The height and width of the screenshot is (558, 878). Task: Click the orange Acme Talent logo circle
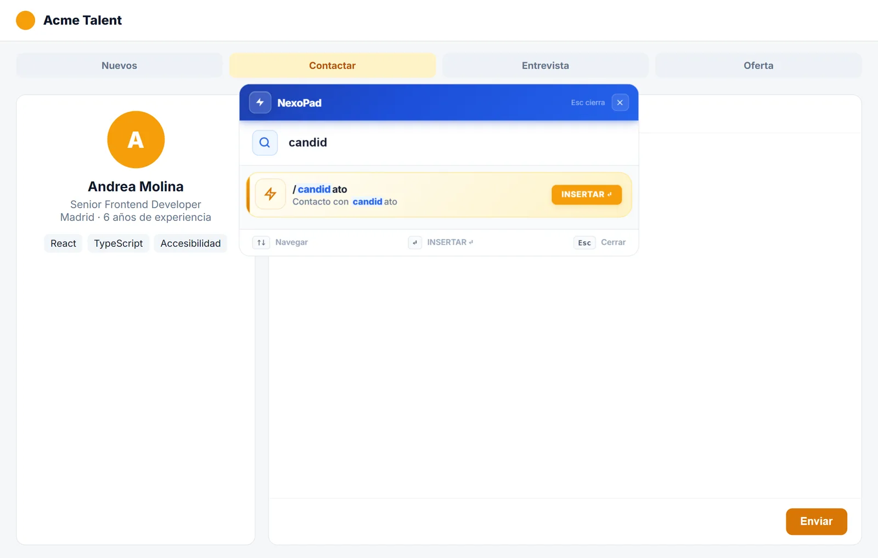tap(25, 20)
